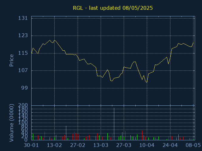Click the 27-03 date label
Image resolution: width=202 pixels, height=151 pixels.
(124, 145)
